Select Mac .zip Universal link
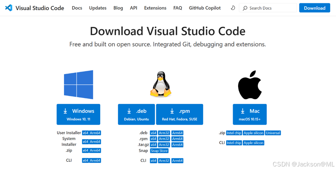The height and width of the screenshot is (170, 336). 273,133
